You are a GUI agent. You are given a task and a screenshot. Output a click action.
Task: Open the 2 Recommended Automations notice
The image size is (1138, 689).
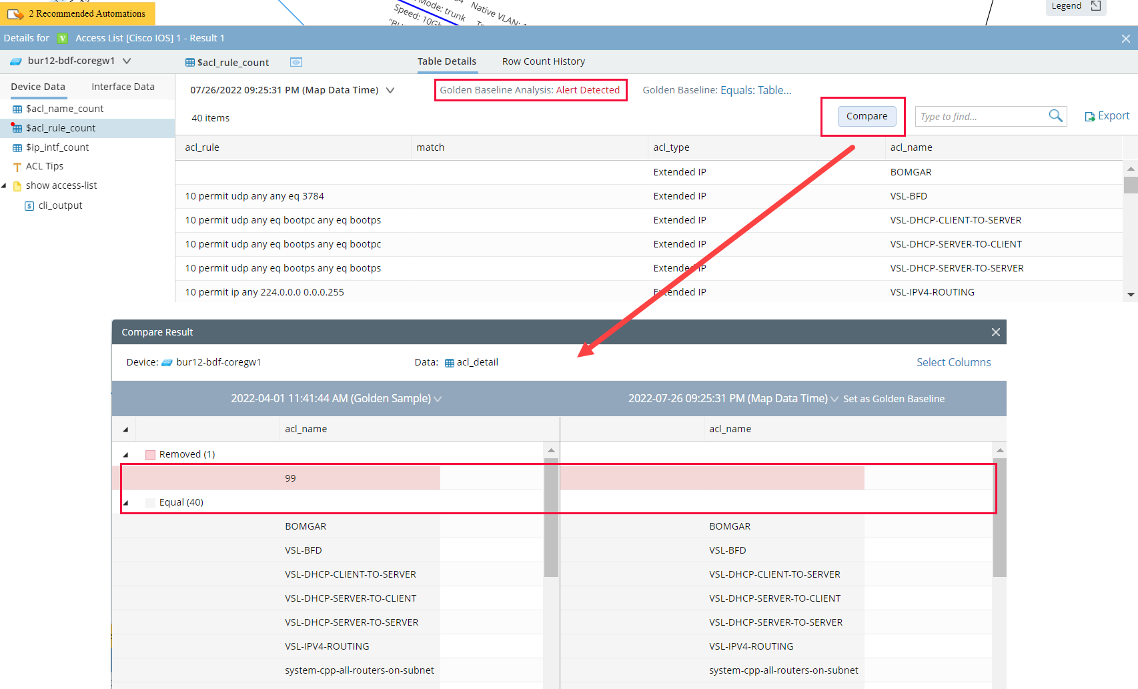(77, 13)
